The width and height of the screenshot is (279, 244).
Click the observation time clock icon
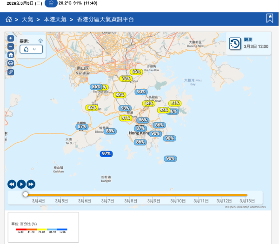coord(235,43)
